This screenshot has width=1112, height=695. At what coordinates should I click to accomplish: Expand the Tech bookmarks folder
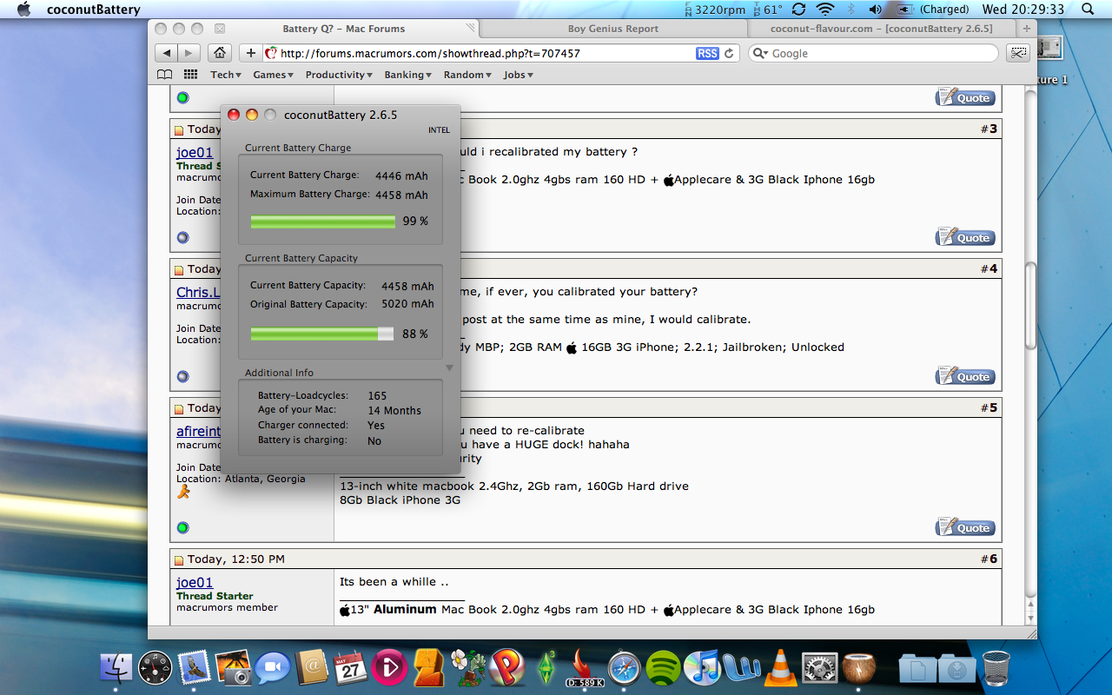[226, 75]
